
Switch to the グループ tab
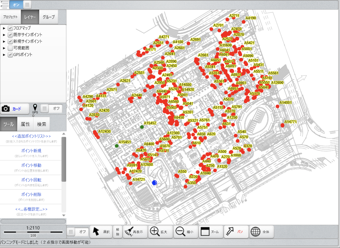coord(49,17)
